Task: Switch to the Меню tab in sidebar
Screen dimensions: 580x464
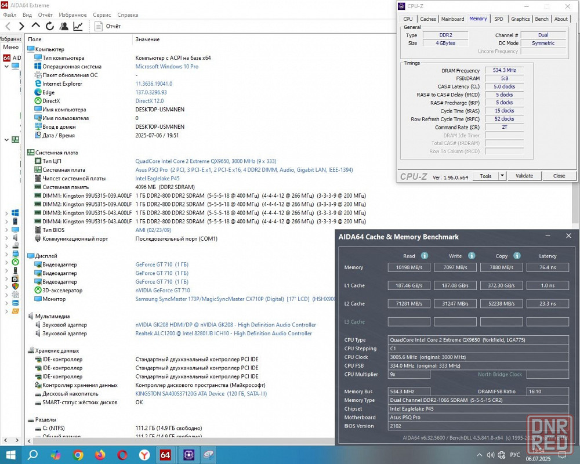Action: coord(10,47)
